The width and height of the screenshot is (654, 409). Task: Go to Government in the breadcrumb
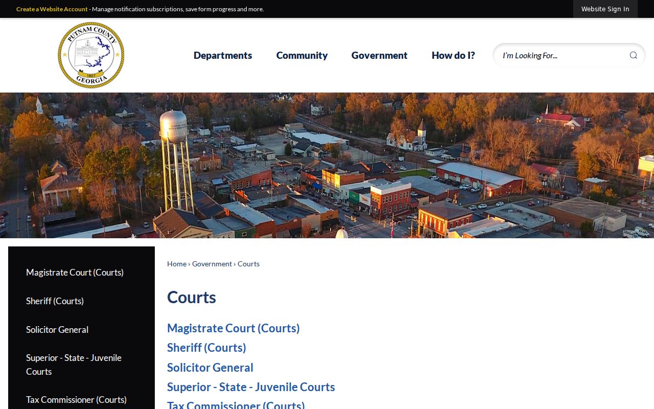tap(212, 264)
